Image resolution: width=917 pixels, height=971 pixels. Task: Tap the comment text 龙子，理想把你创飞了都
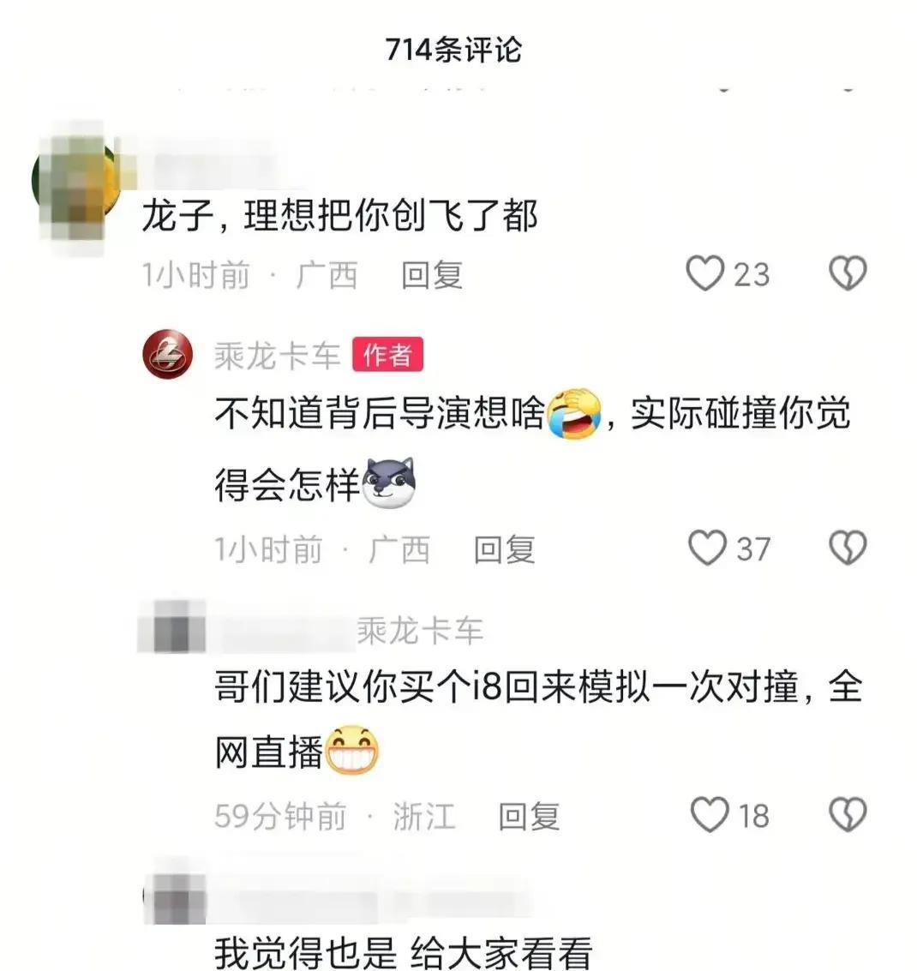click(x=340, y=216)
